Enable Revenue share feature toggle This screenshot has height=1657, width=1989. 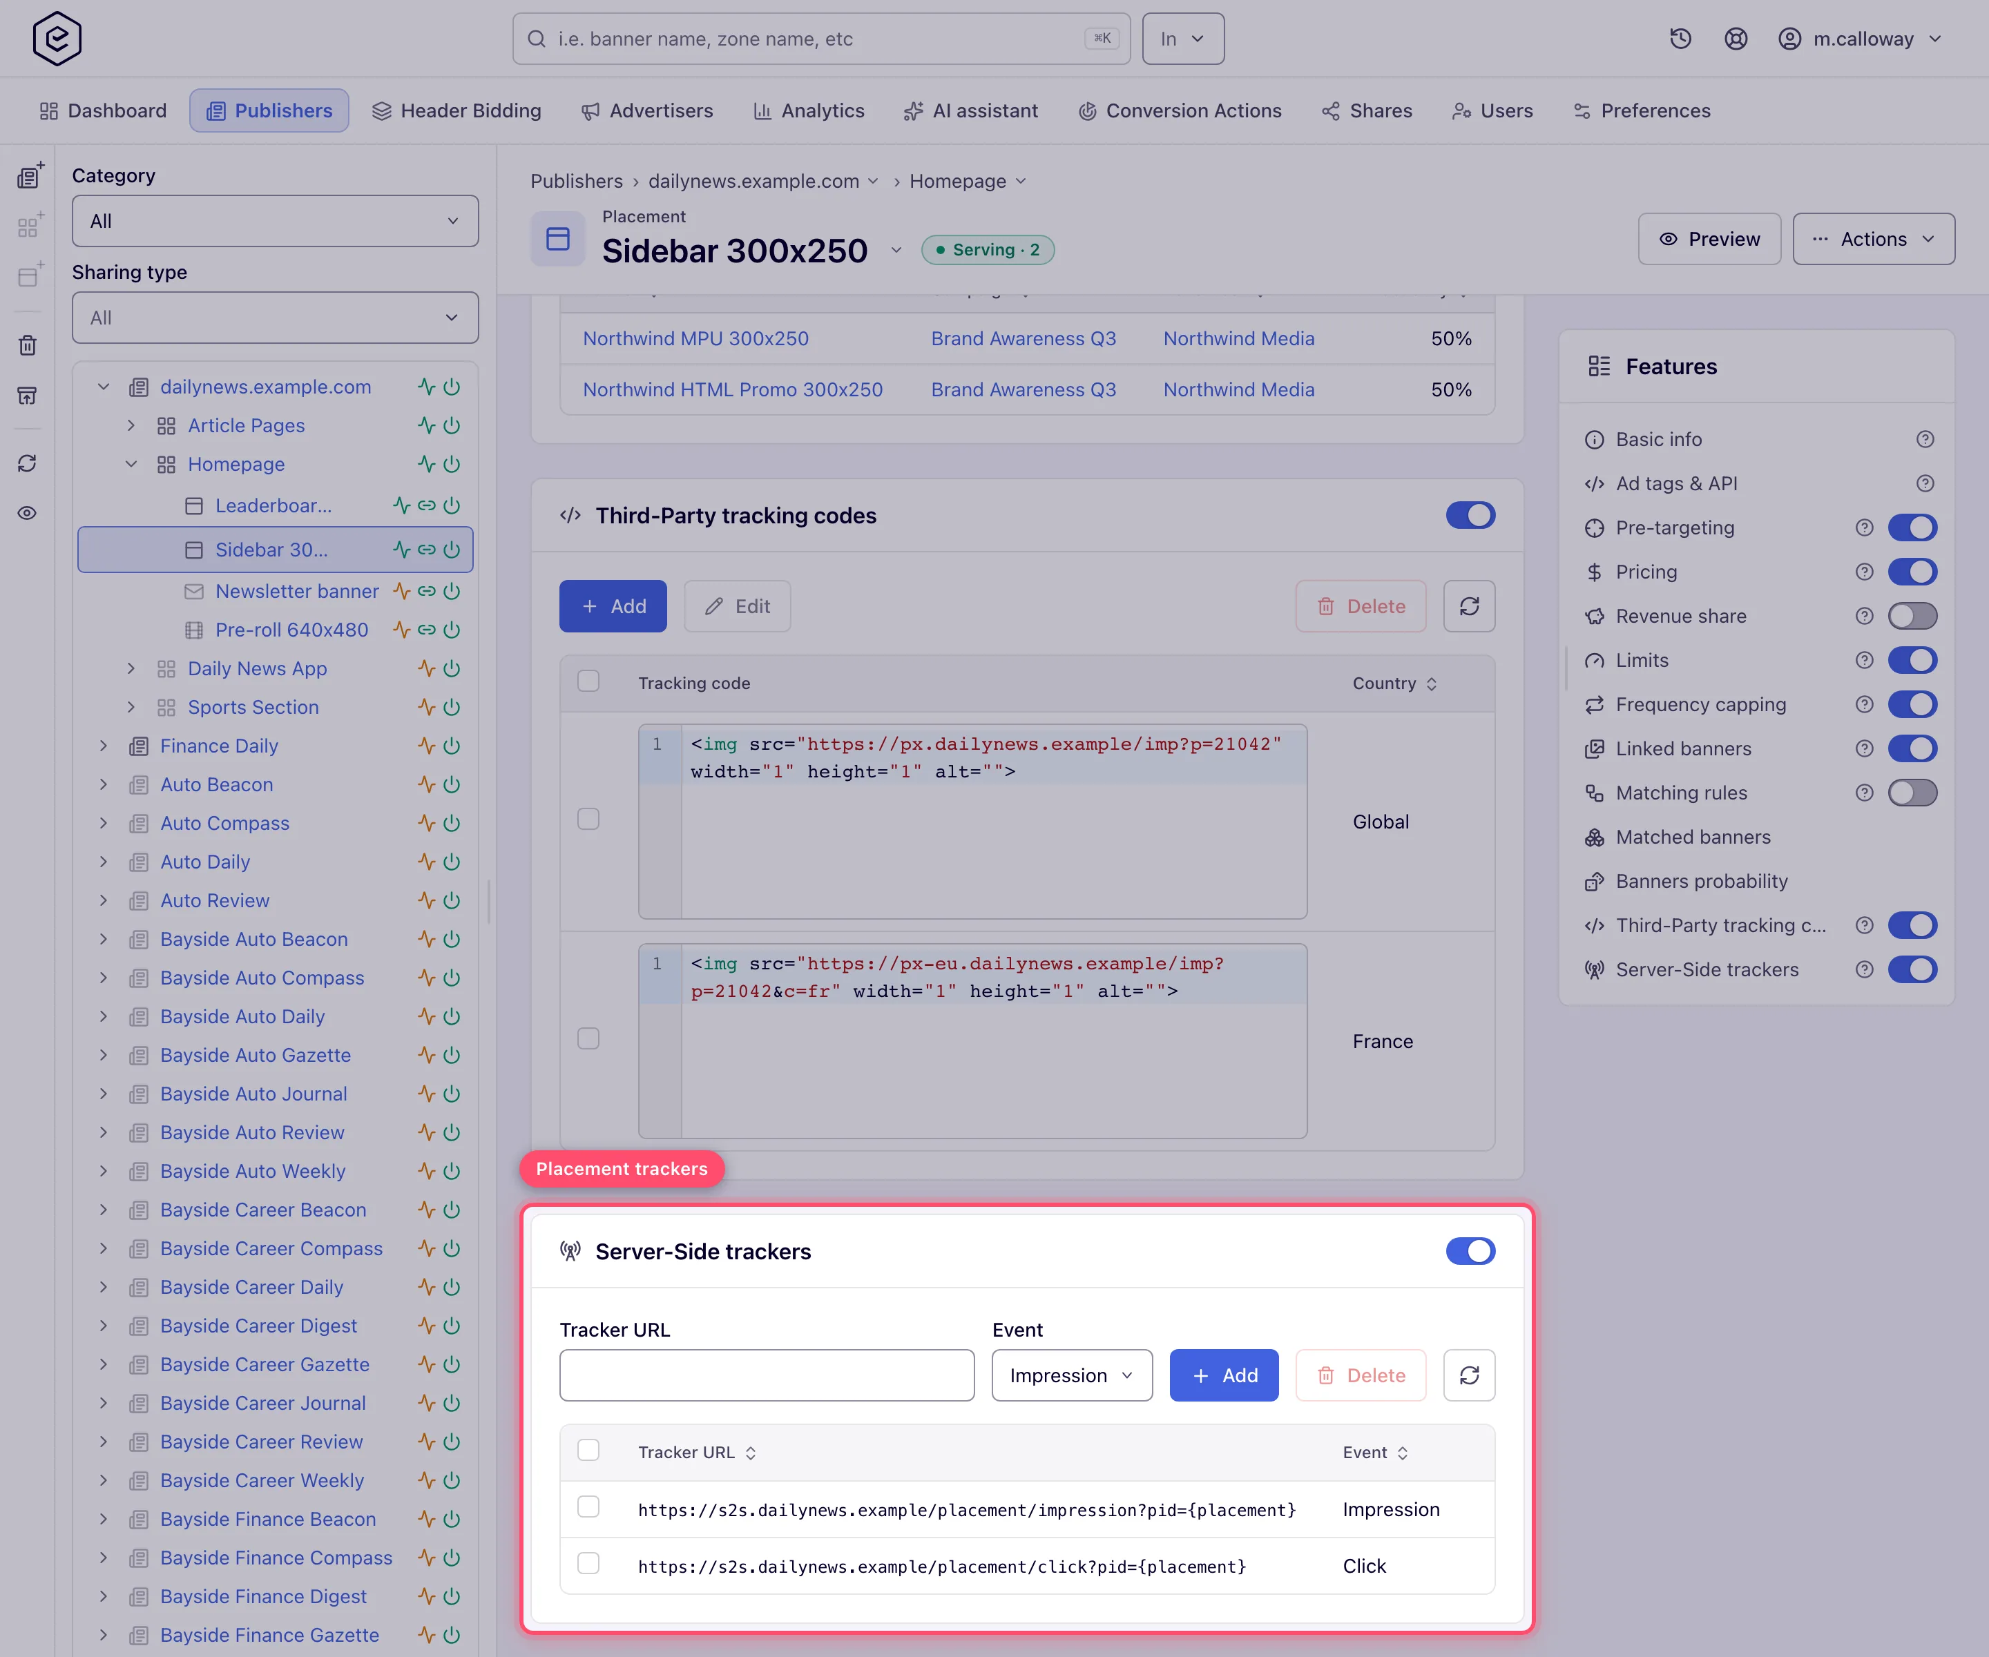click(1912, 617)
